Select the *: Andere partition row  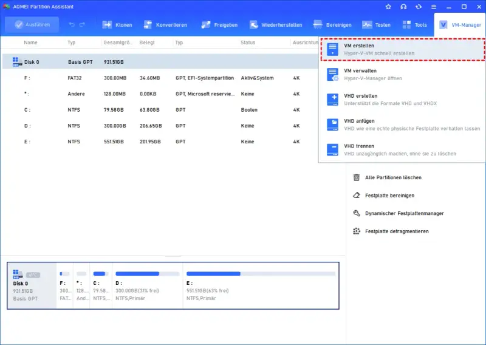(x=160, y=94)
